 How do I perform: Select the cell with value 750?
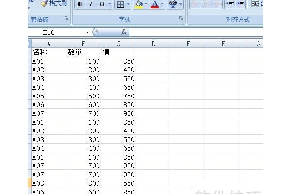point(119,96)
